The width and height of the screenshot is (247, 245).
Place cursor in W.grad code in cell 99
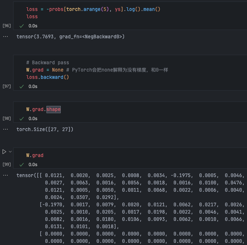tap(35, 155)
